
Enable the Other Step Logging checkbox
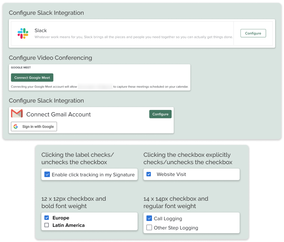point(149,228)
